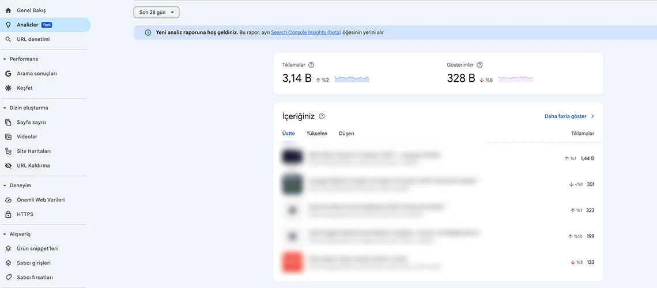This screenshot has height=288, width=657.
Task: Open the Search Console Insights (beta) link
Action: [x=306, y=32]
